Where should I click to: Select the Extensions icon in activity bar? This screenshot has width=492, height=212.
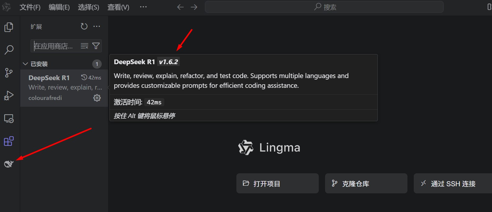click(x=9, y=141)
